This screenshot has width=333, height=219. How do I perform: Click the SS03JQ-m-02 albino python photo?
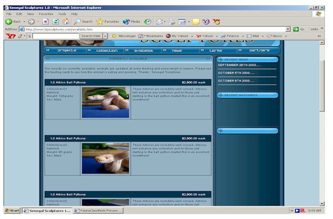point(106,158)
